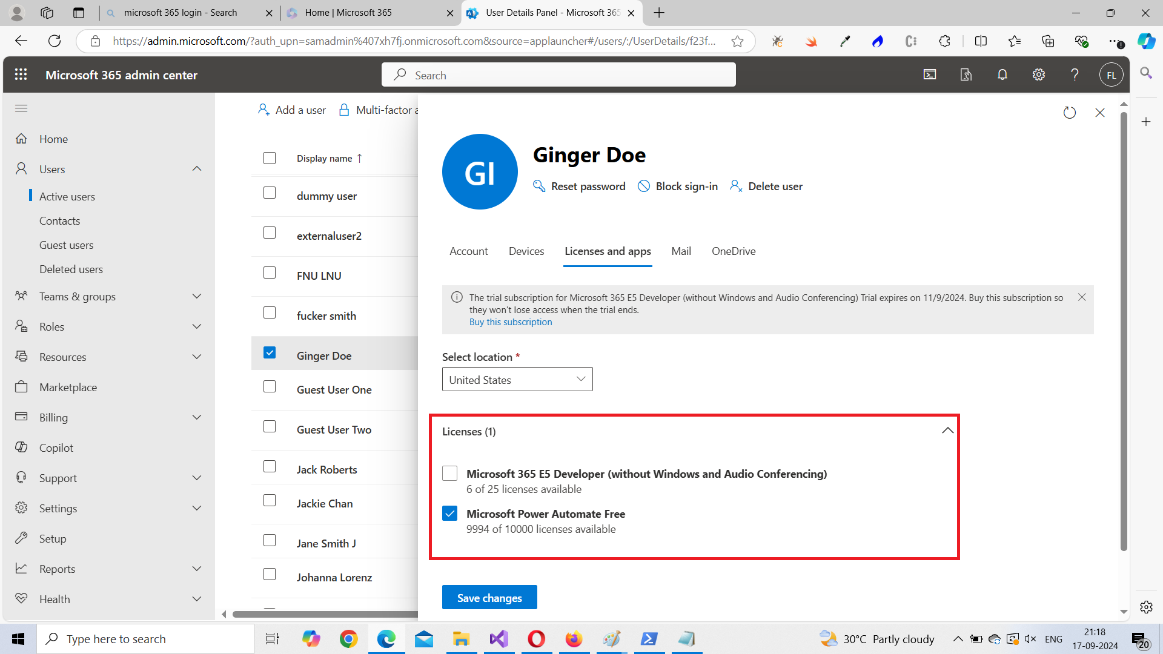This screenshot has height=654, width=1163.
Task: Open admin center settings gear
Action: tap(1039, 74)
